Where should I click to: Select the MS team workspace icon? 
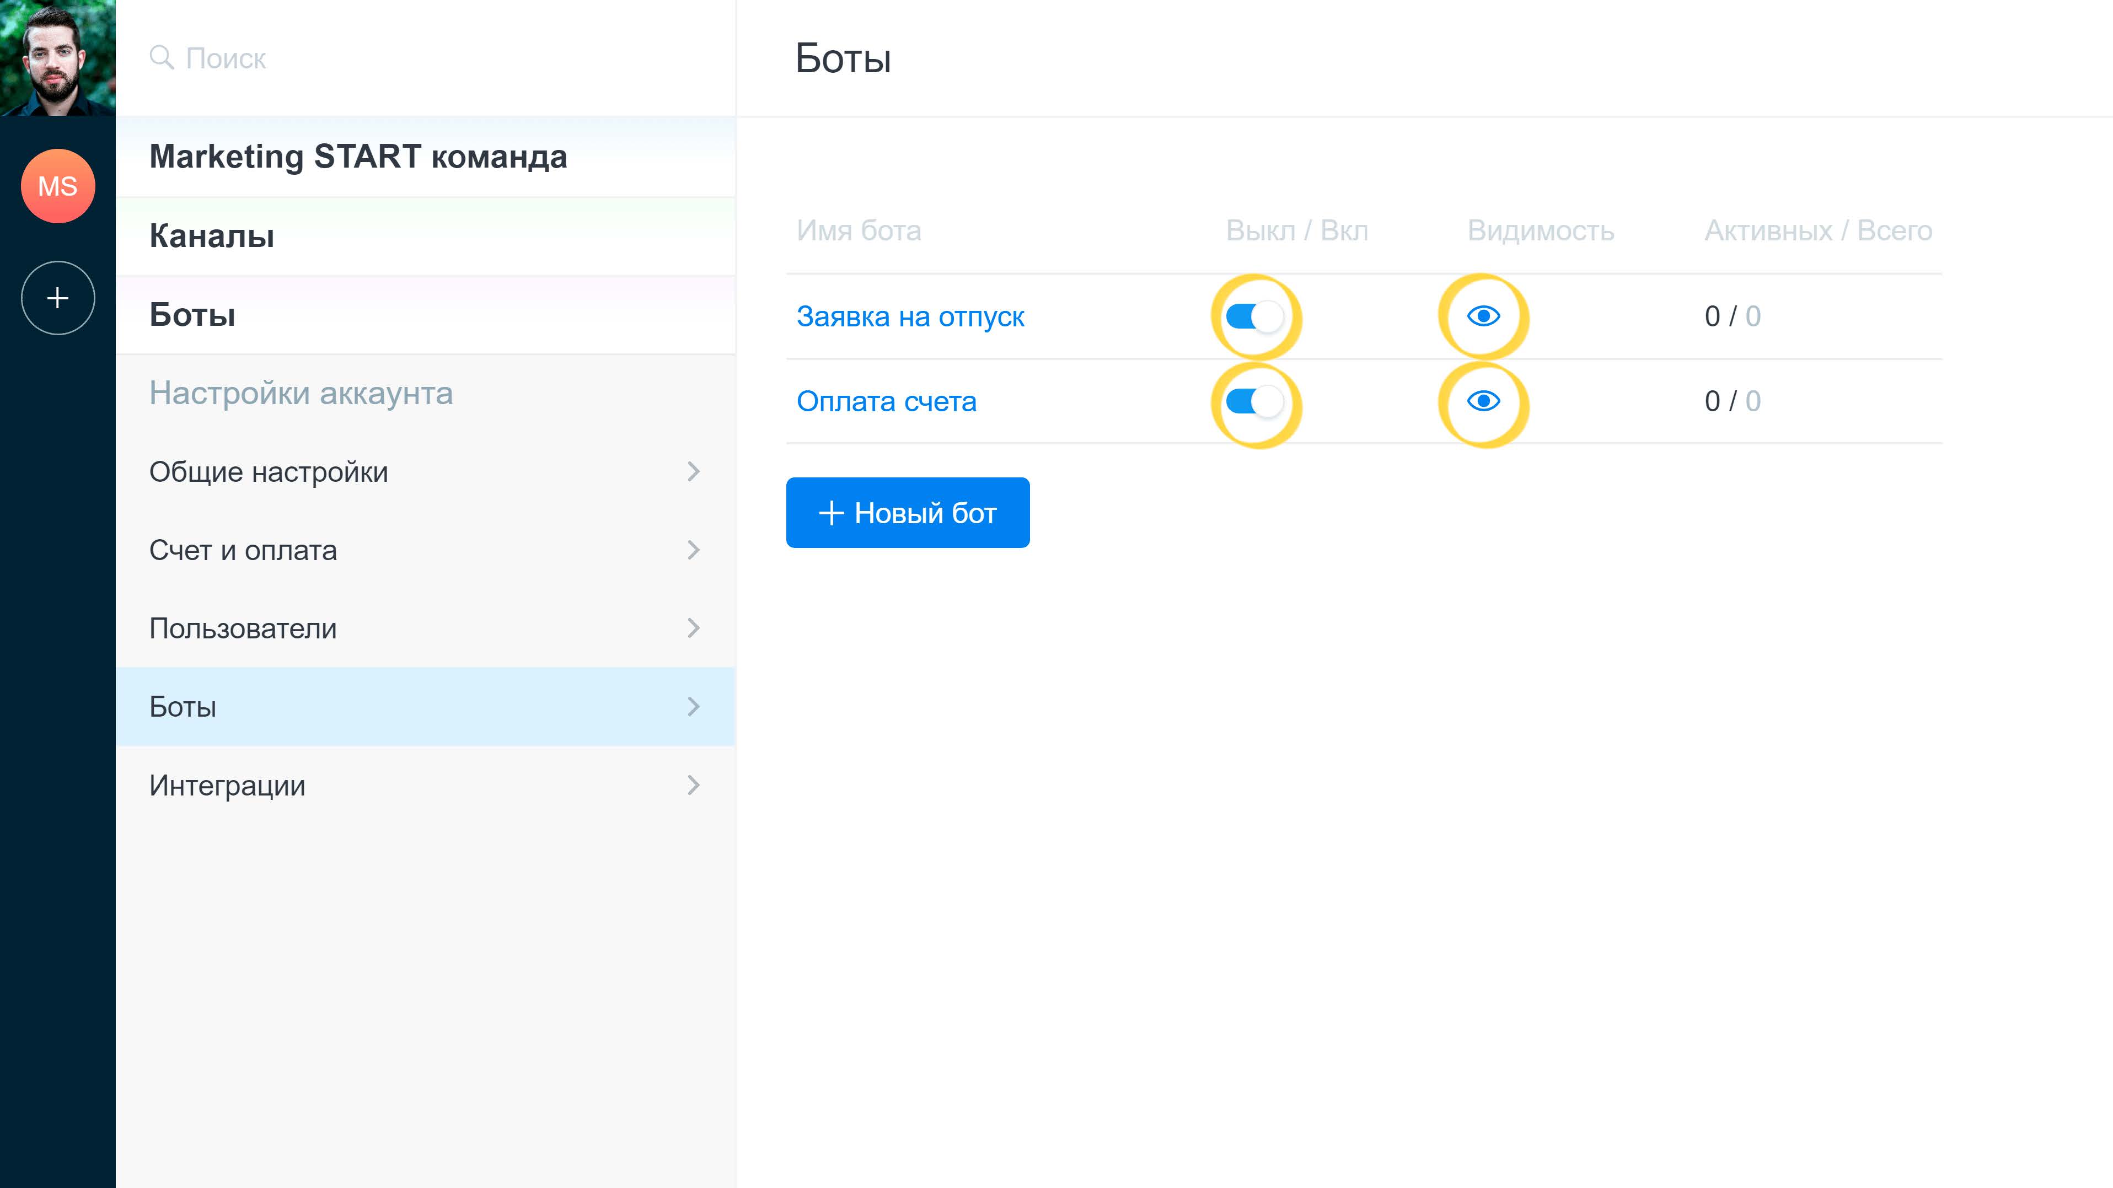click(x=57, y=186)
